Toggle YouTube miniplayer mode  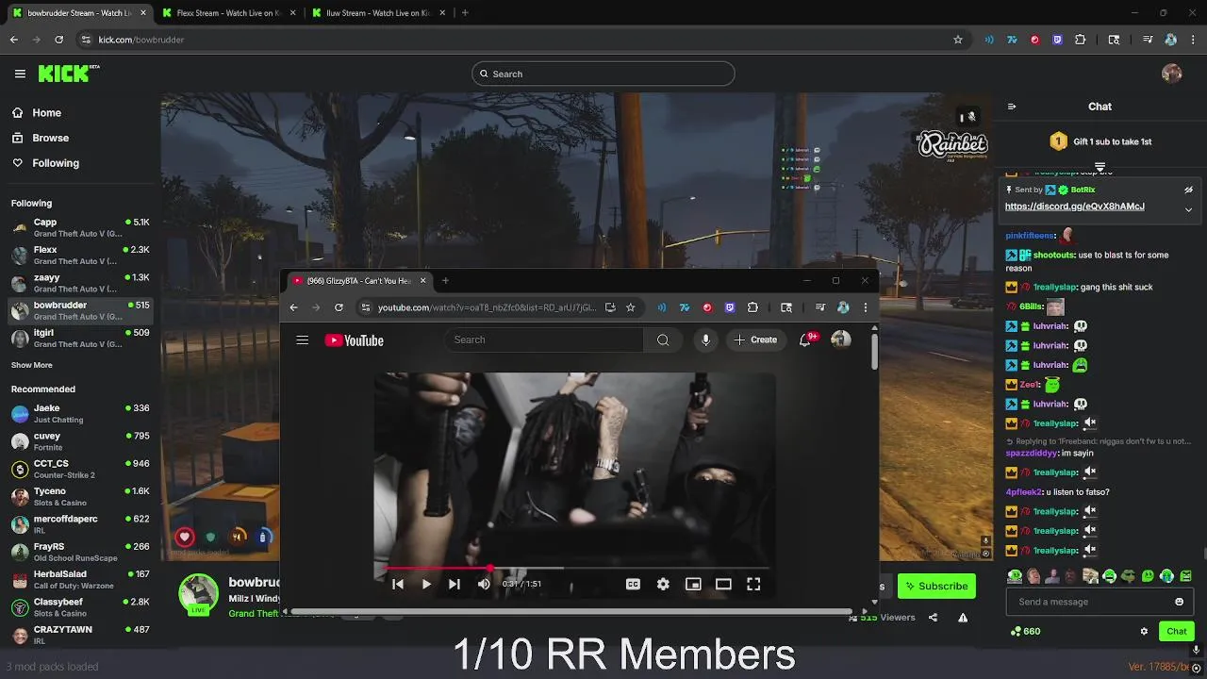693,584
